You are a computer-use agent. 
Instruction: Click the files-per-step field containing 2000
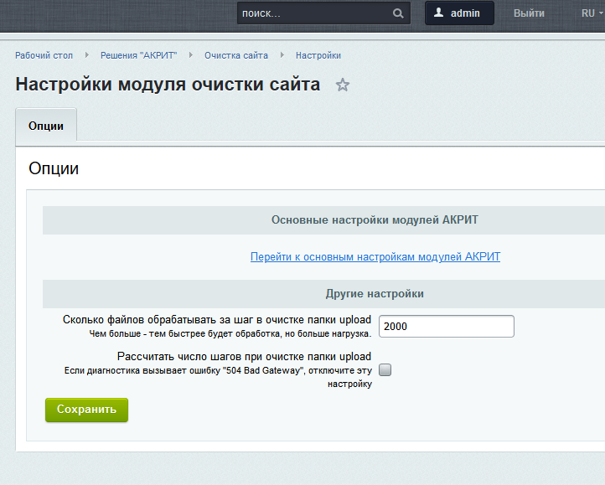pyautogui.click(x=446, y=326)
